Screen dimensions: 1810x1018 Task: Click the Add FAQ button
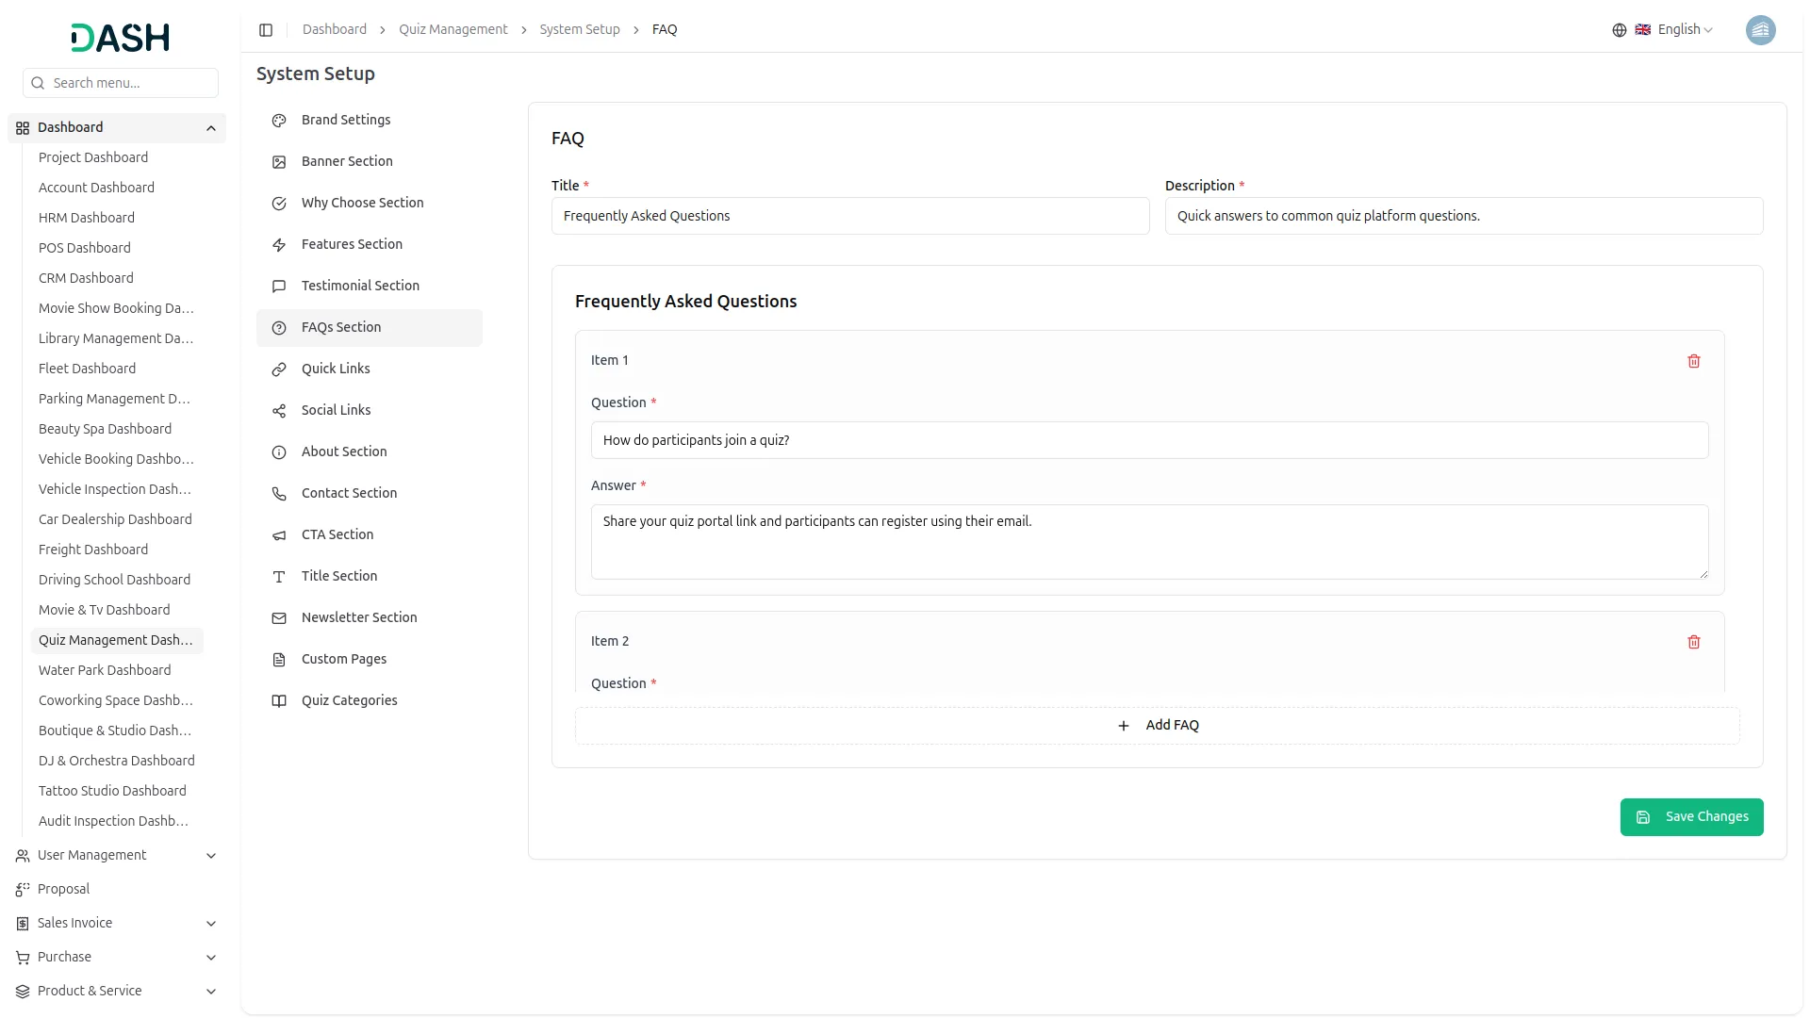tap(1157, 726)
